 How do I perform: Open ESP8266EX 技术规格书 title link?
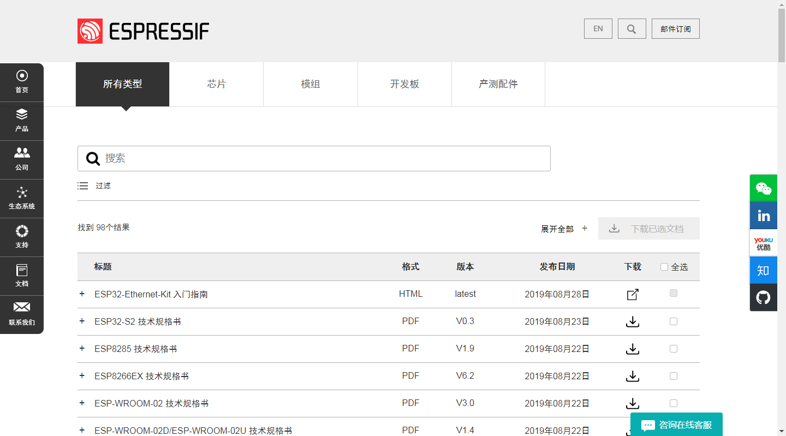[141, 377]
